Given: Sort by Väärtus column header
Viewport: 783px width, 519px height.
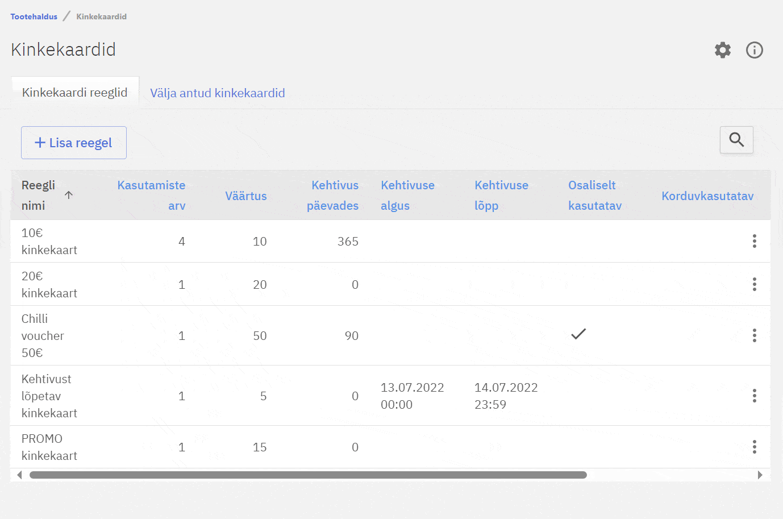Looking at the screenshot, I should [245, 196].
